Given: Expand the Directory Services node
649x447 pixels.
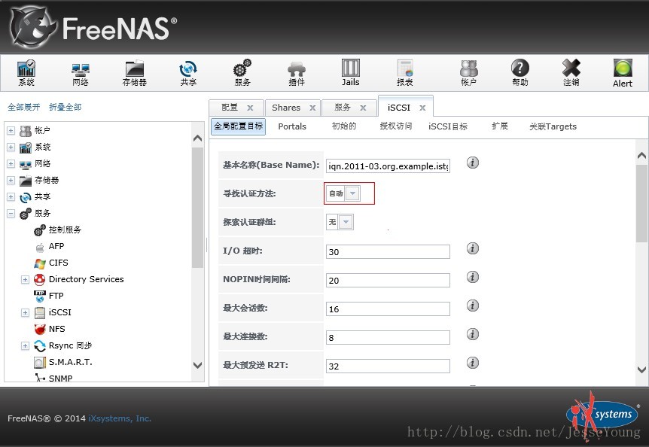Looking at the screenshot, I should (x=25, y=279).
